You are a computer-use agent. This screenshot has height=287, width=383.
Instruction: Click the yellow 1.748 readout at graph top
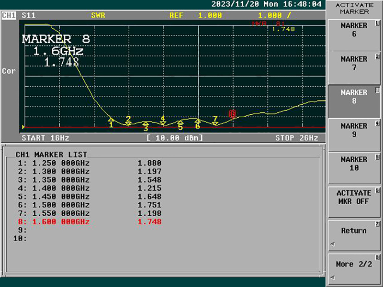(283, 29)
